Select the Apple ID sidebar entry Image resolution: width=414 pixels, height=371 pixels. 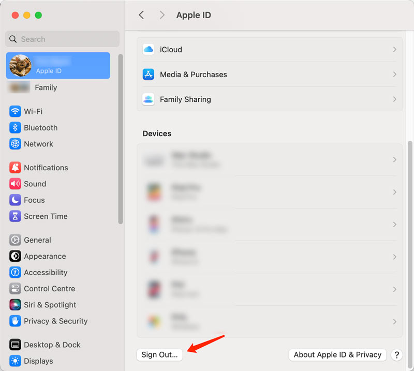(x=58, y=66)
